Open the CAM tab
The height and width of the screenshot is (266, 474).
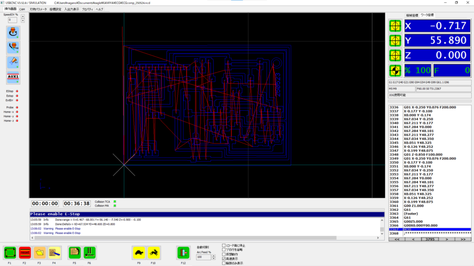22,9
